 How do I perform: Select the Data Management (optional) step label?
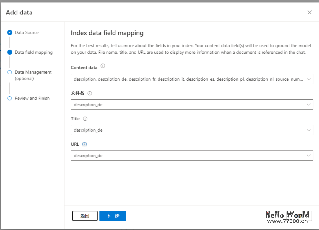[33, 75]
